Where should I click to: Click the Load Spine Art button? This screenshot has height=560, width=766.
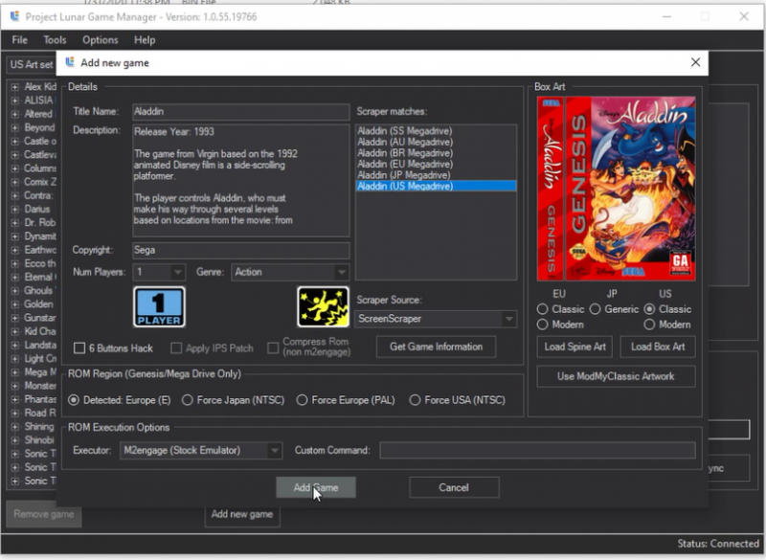(x=575, y=347)
